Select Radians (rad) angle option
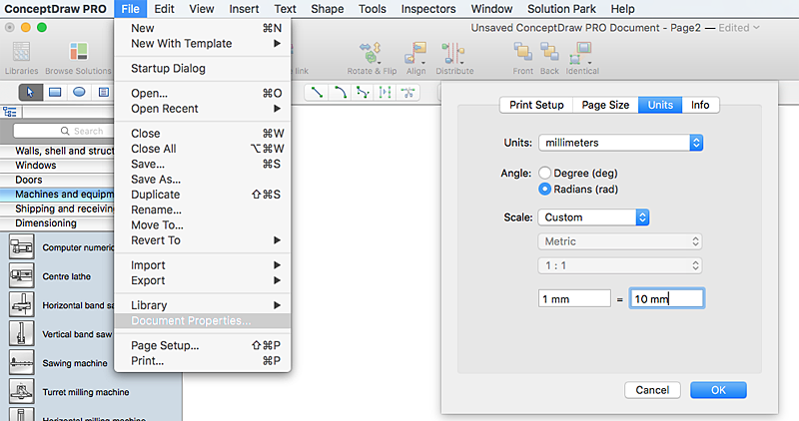Image resolution: width=799 pixels, height=421 pixels. 544,189
